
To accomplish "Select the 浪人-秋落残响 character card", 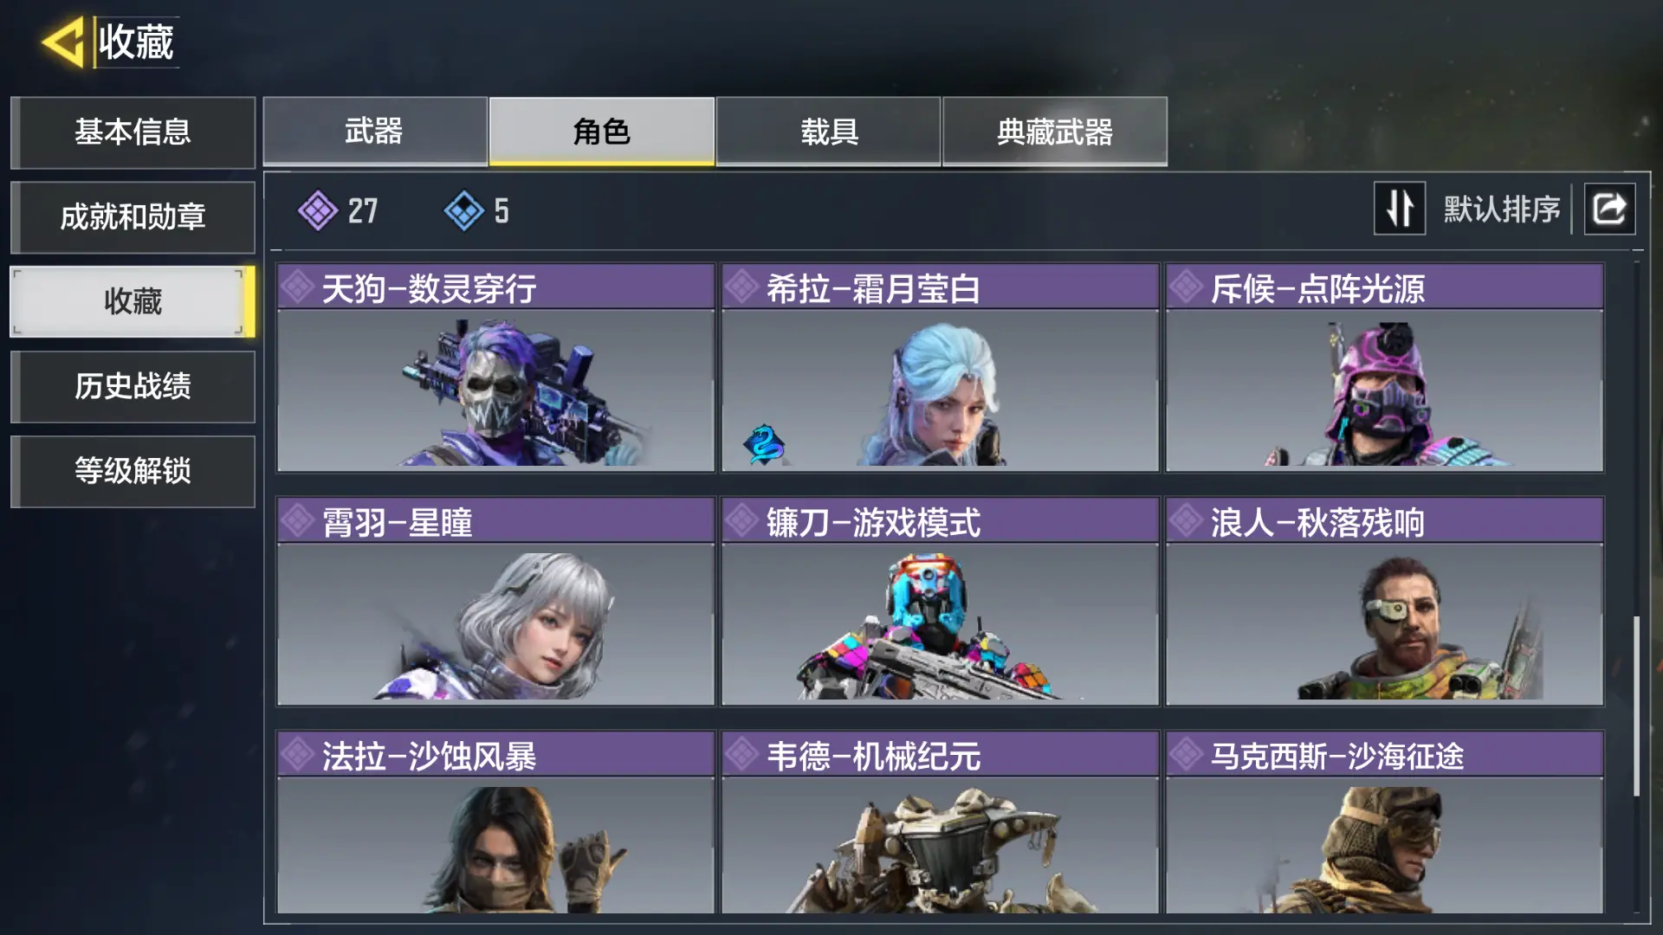I will (1384, 601).
